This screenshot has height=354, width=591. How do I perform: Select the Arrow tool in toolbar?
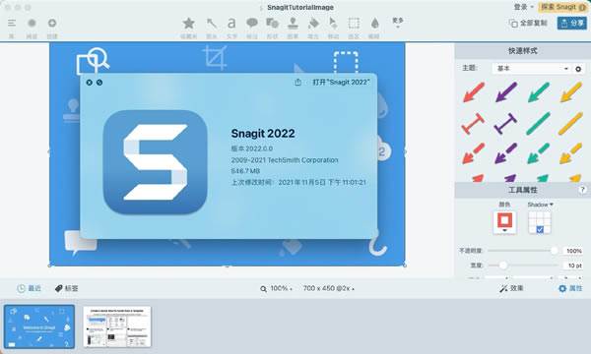click(x=212, y=24)
